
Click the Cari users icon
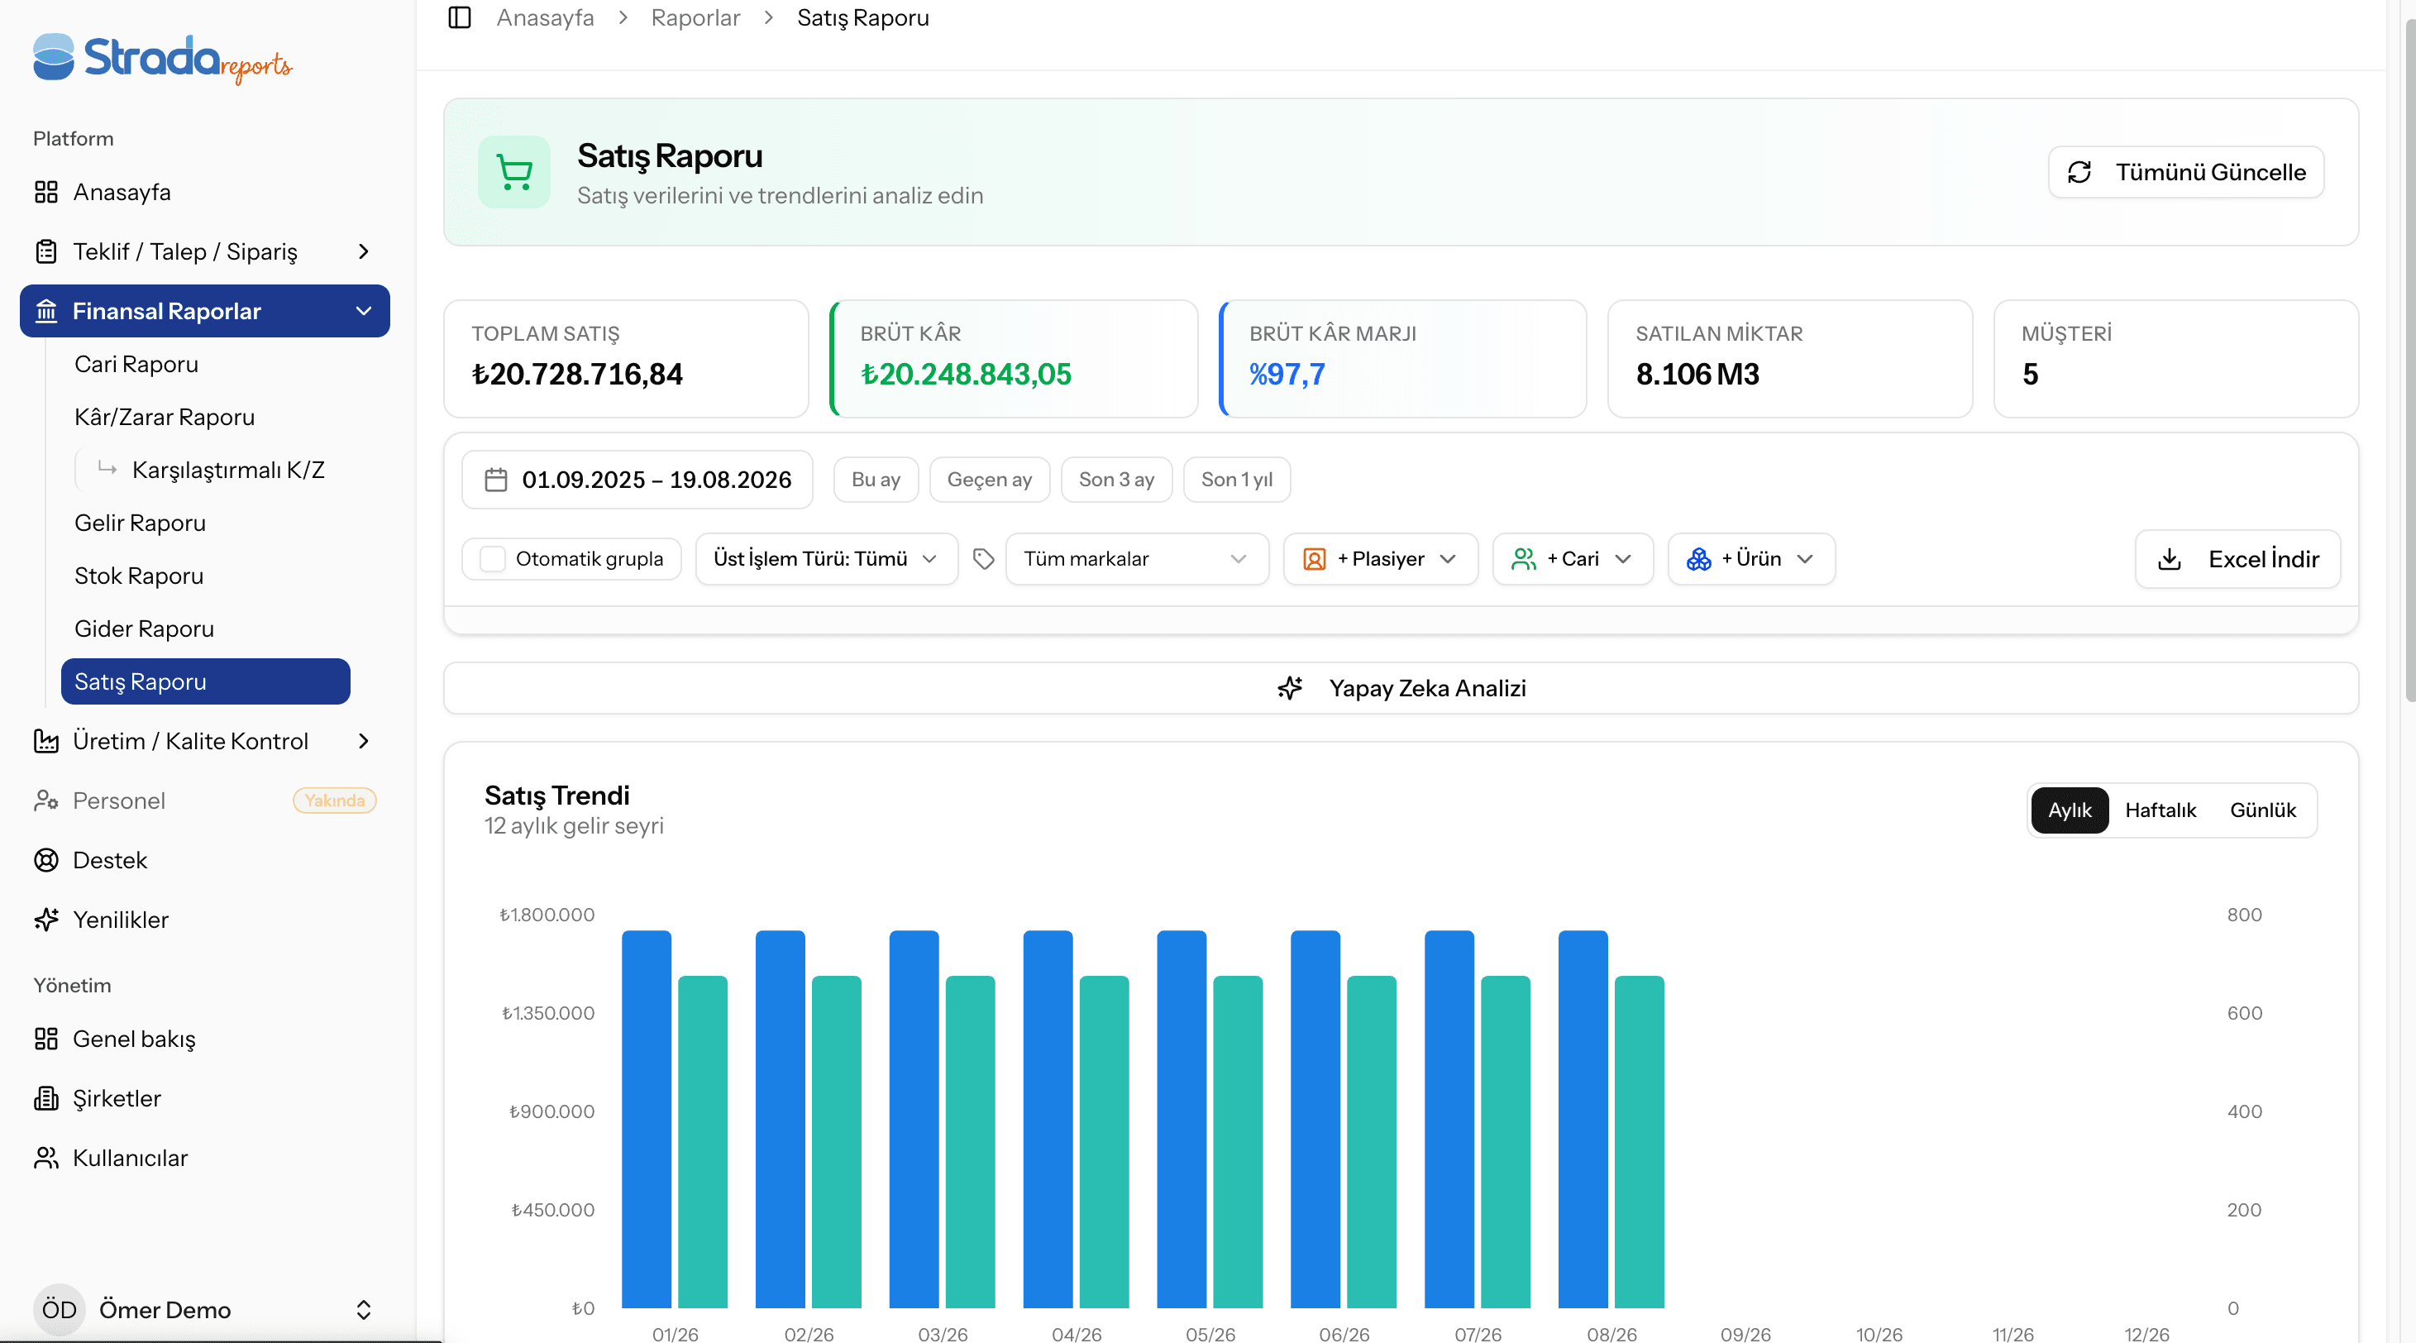(1524, 559)
